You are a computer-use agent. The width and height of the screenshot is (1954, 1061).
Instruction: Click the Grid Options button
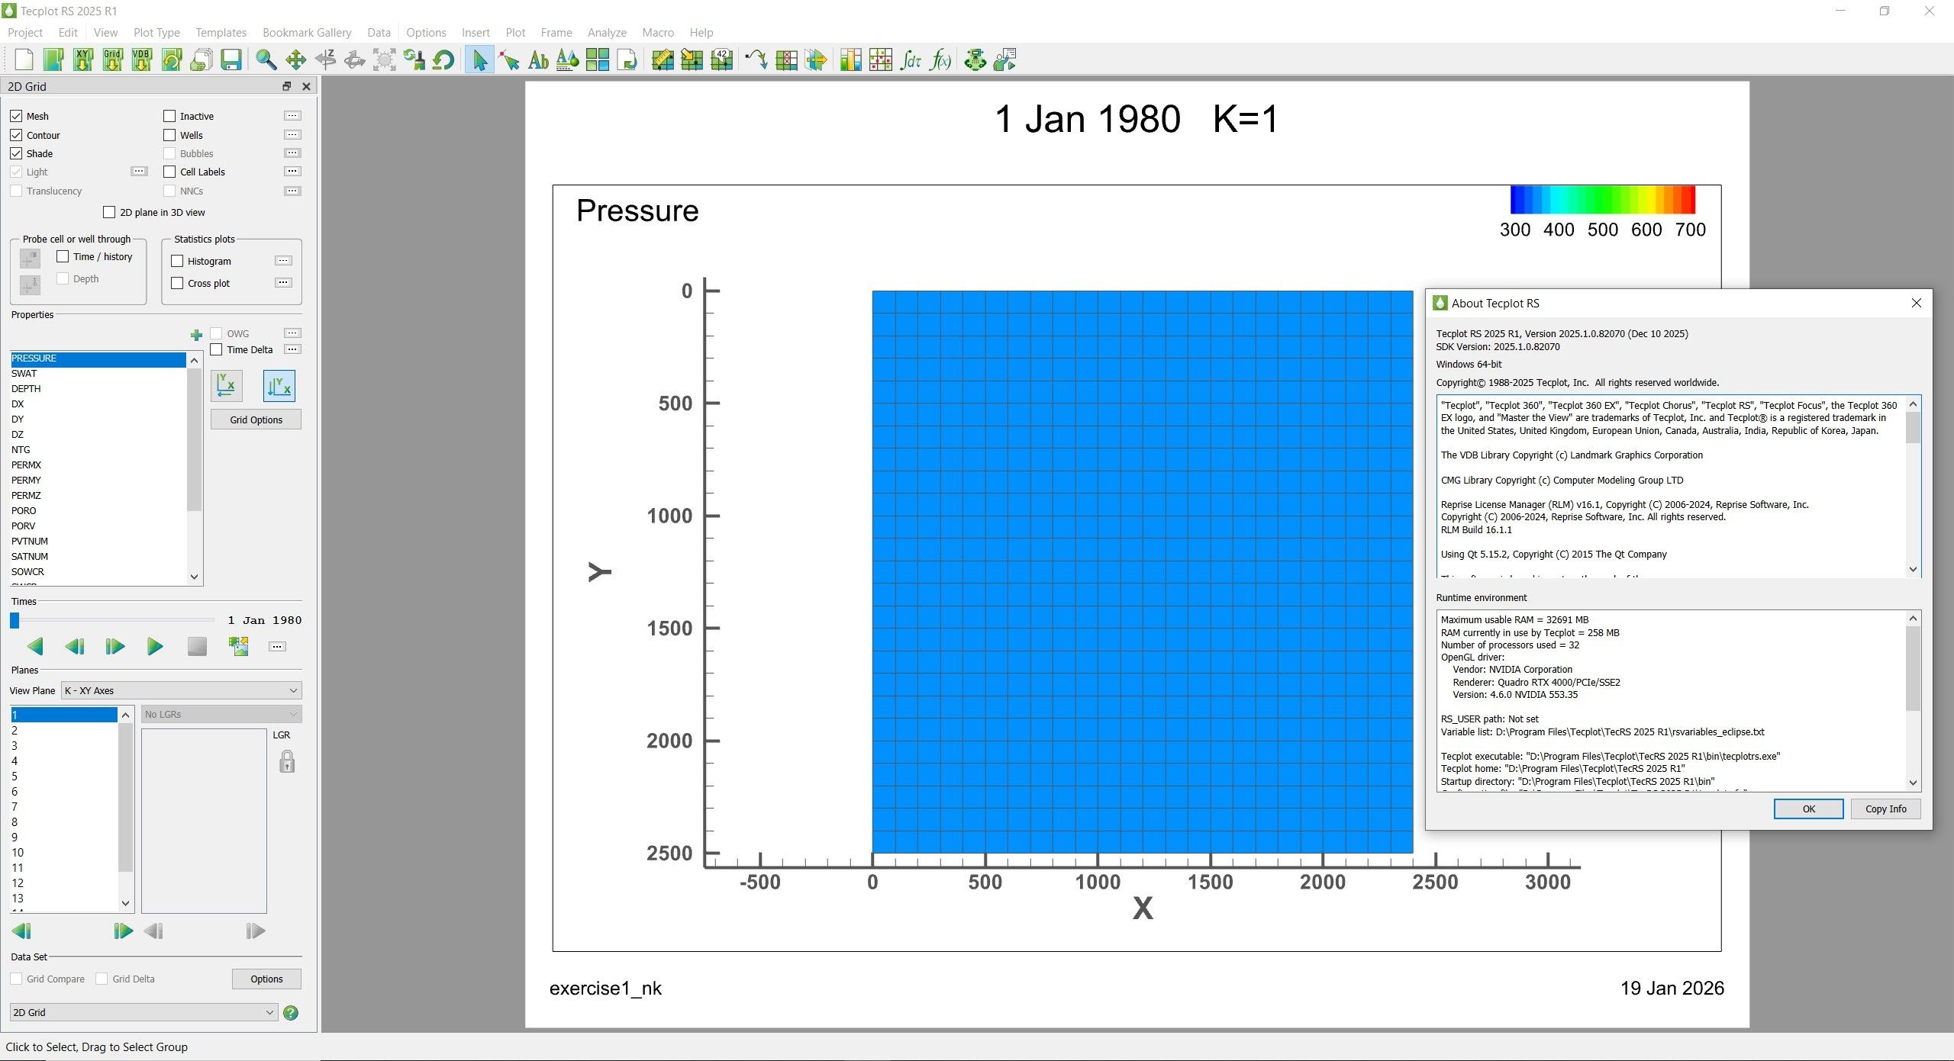click(256, 419)
